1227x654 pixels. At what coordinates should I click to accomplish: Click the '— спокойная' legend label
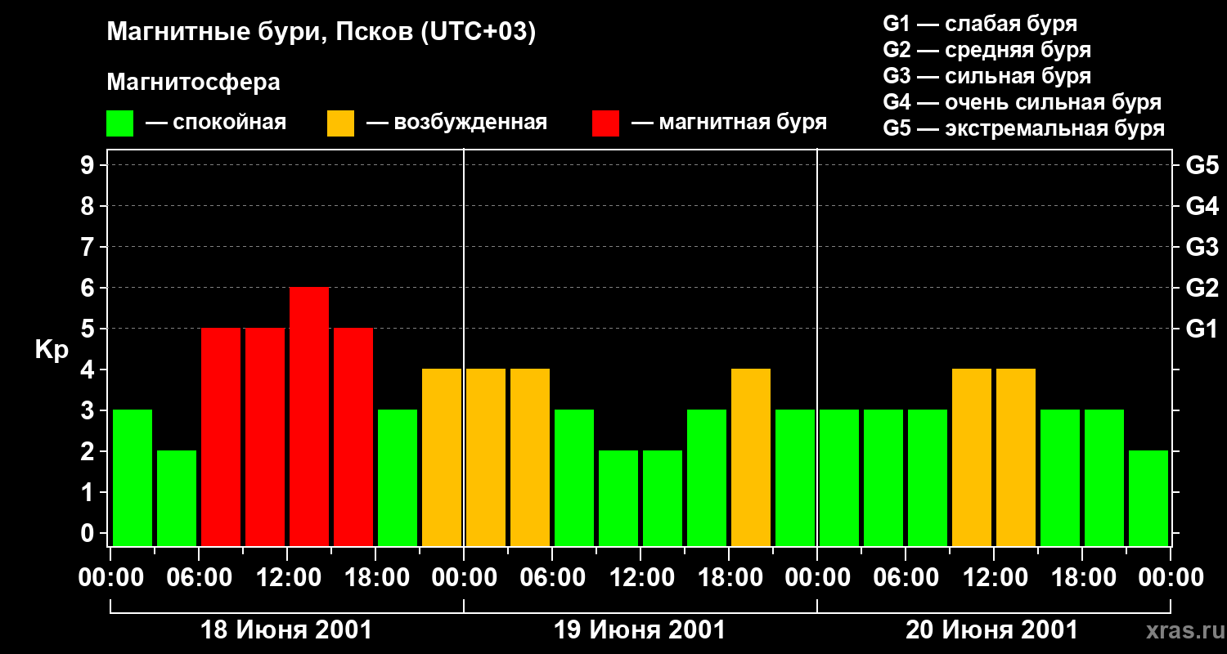[x=216, y=123]
